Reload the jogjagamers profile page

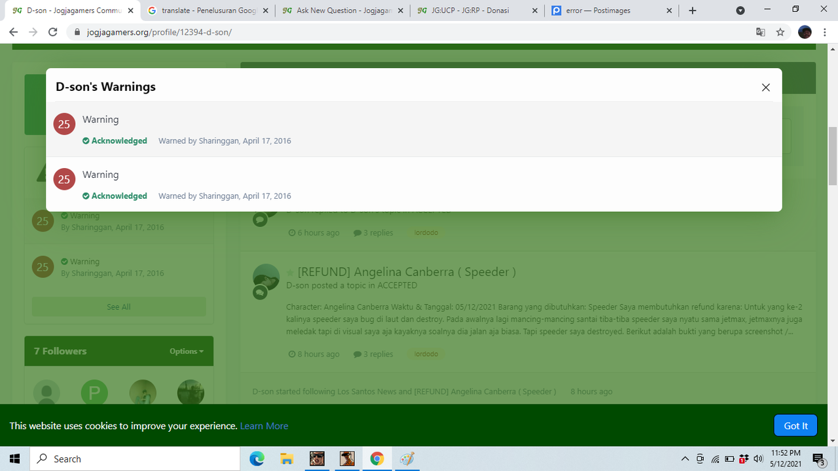pyautogui.click(x=54, y=32)
